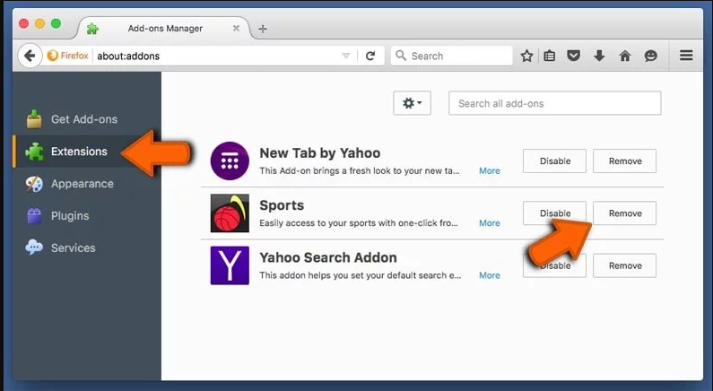Click the Hello smiley chat icon
713x391 pixels.
651,56
